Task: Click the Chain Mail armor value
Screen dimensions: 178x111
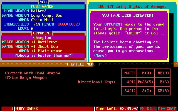Action: tap(42, 20)
